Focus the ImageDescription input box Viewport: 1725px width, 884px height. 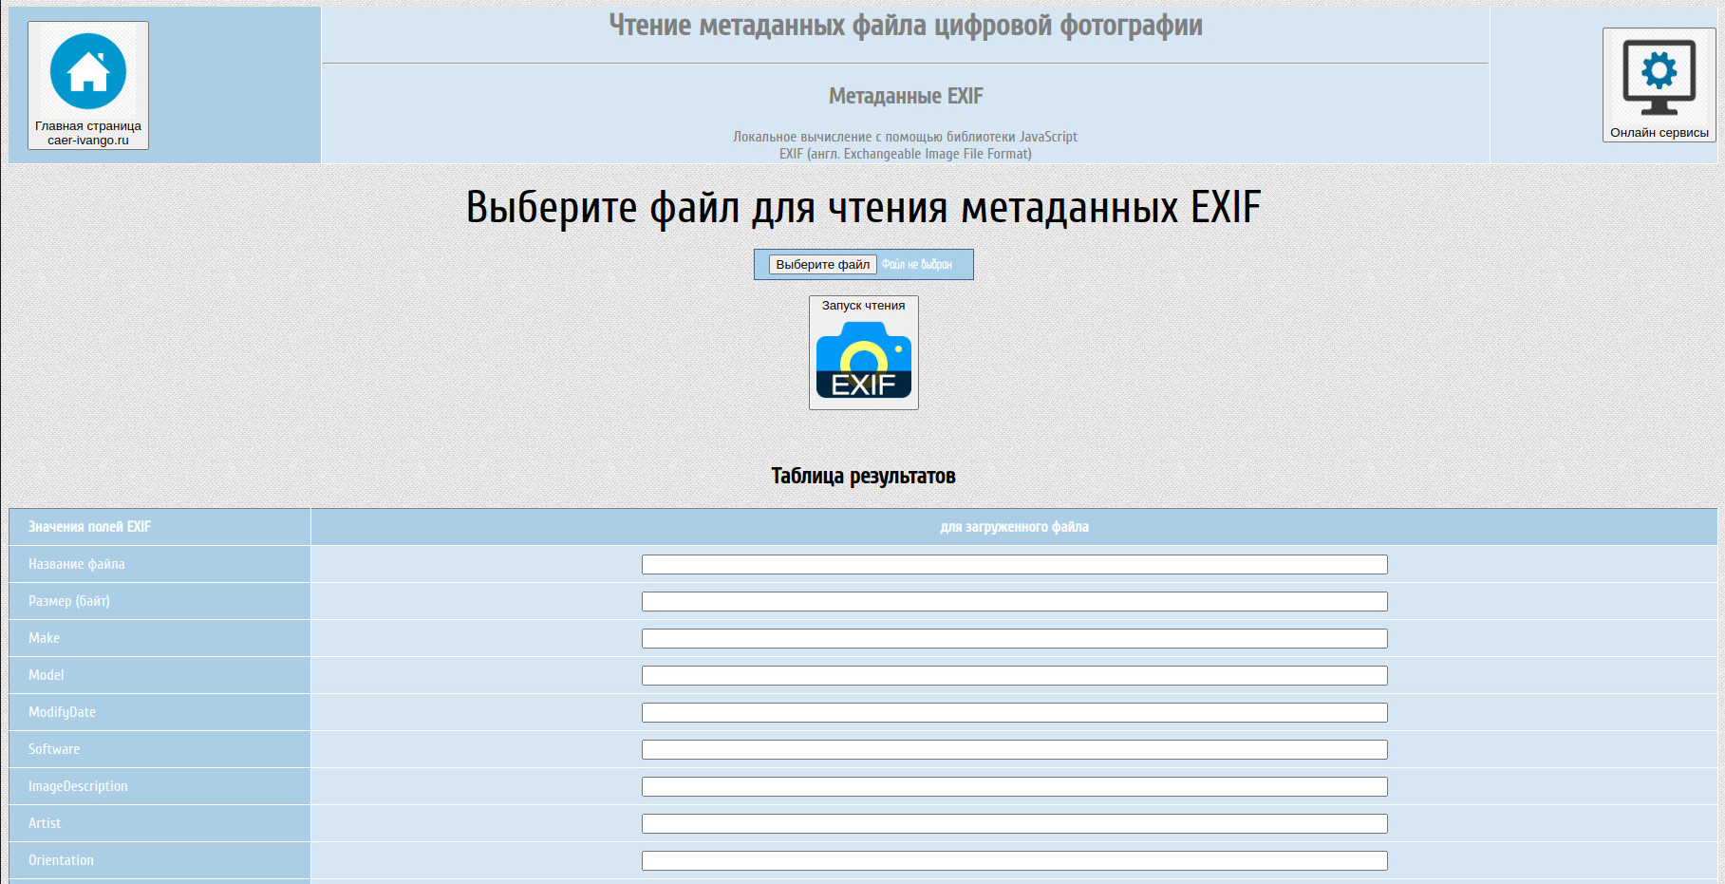pyautogui.click(x=1014, y=787)
